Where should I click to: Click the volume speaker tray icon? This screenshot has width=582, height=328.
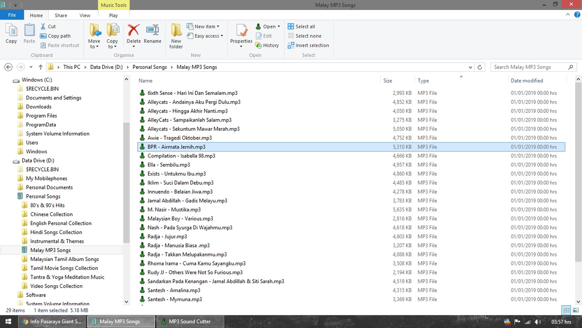(x=538, y=322)
